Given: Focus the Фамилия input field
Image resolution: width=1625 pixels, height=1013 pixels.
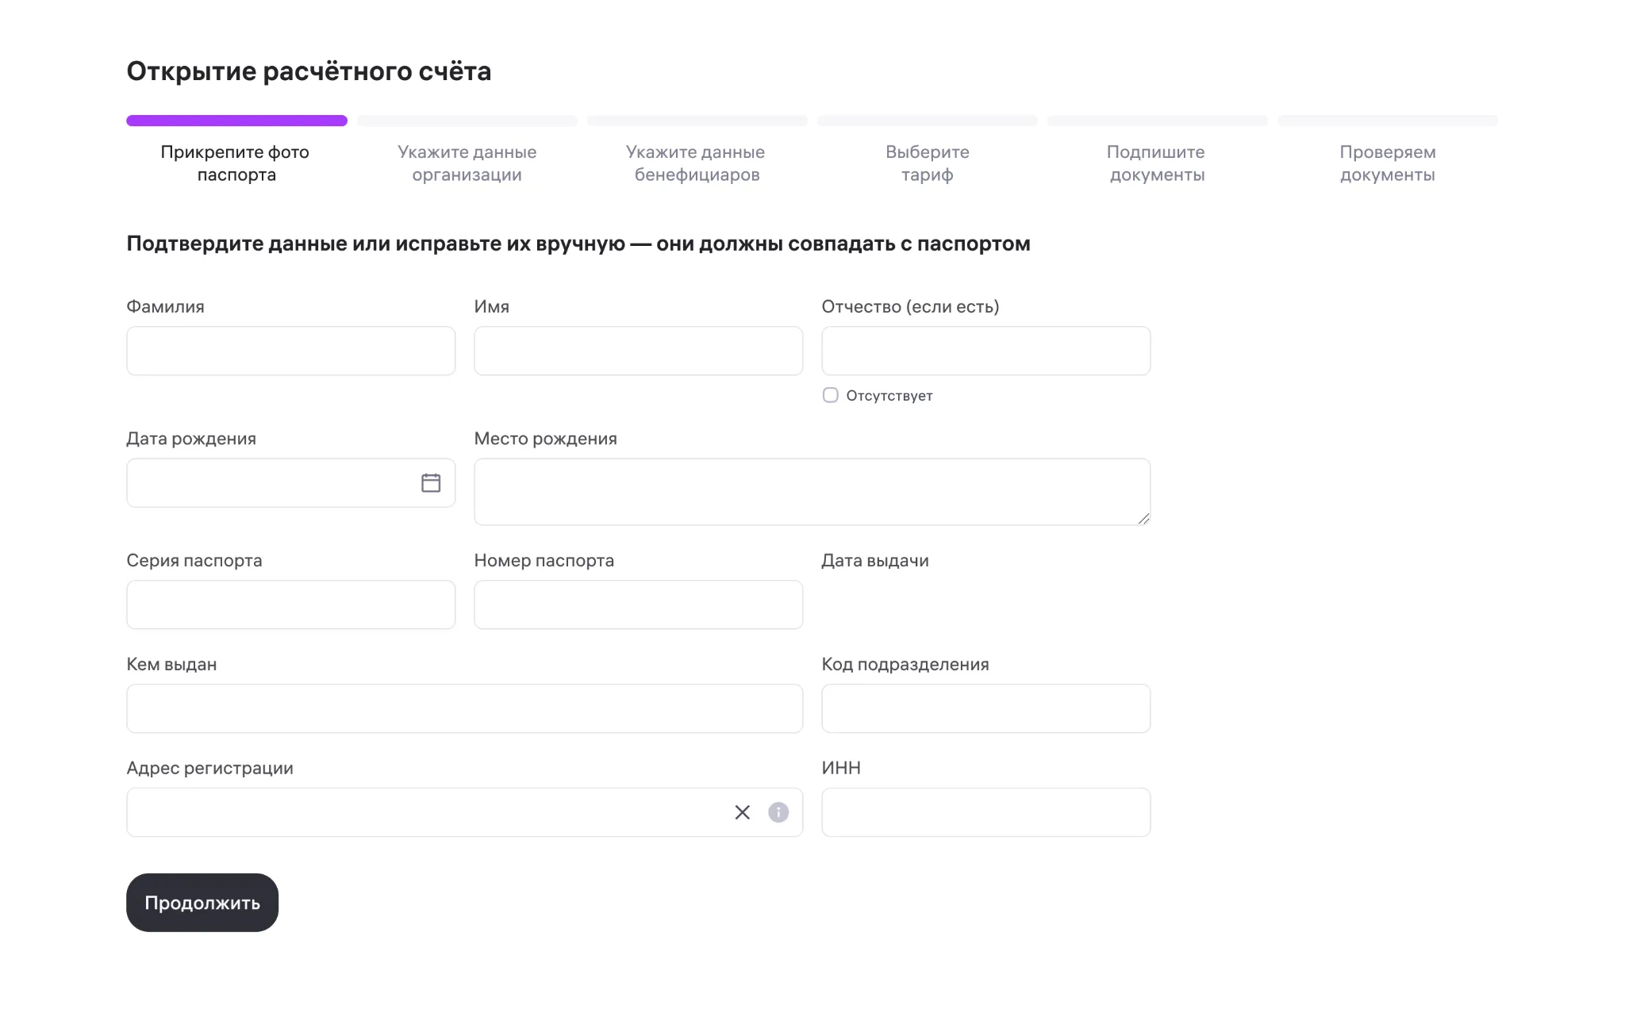Looking at the screenshot, I should pos(290,351).
